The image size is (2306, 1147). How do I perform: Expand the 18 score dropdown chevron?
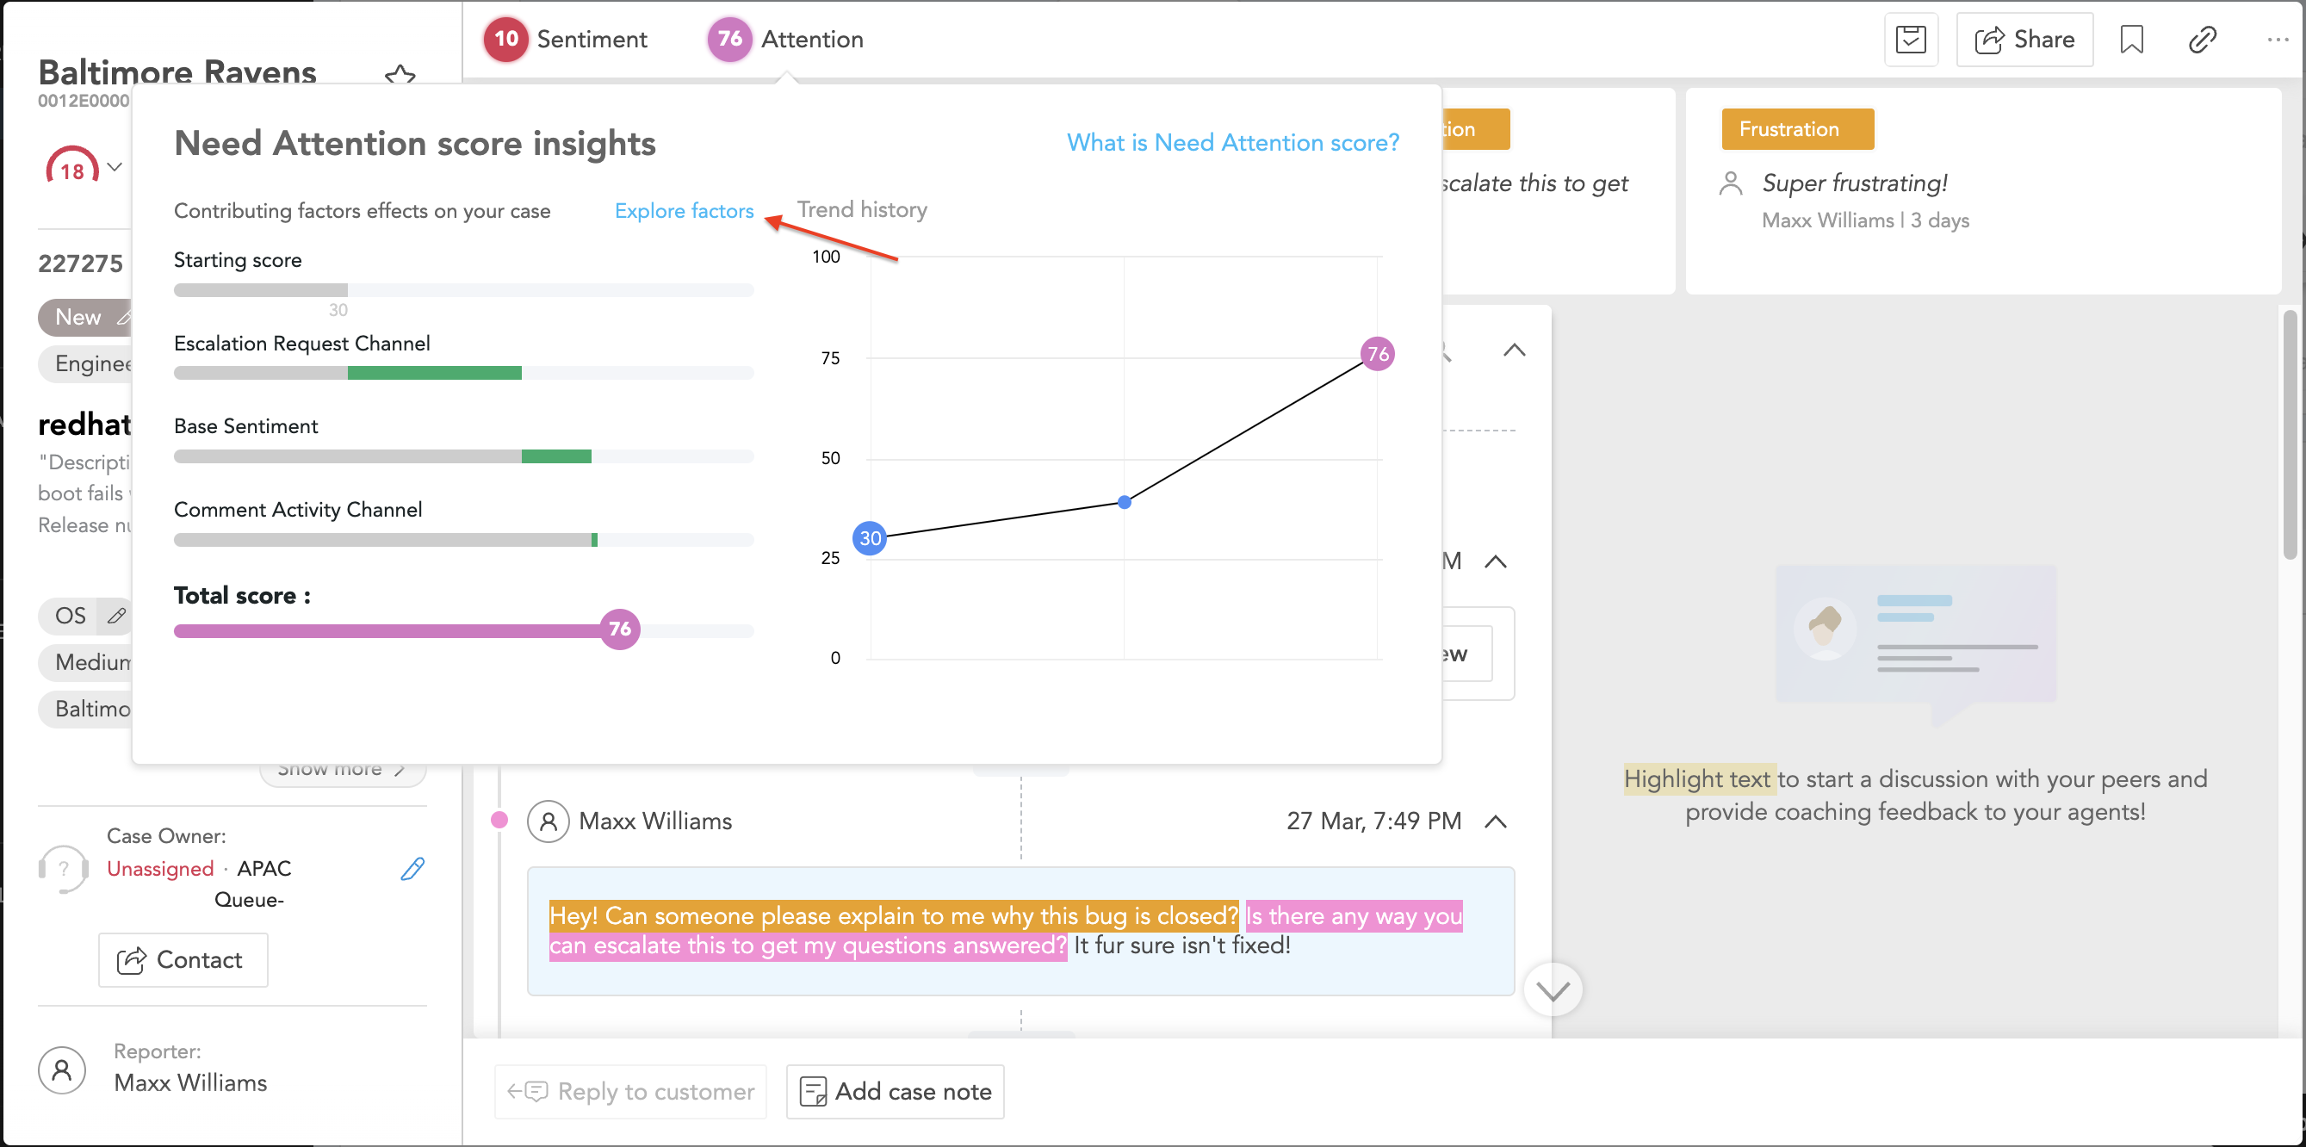(x=115, y=167)
